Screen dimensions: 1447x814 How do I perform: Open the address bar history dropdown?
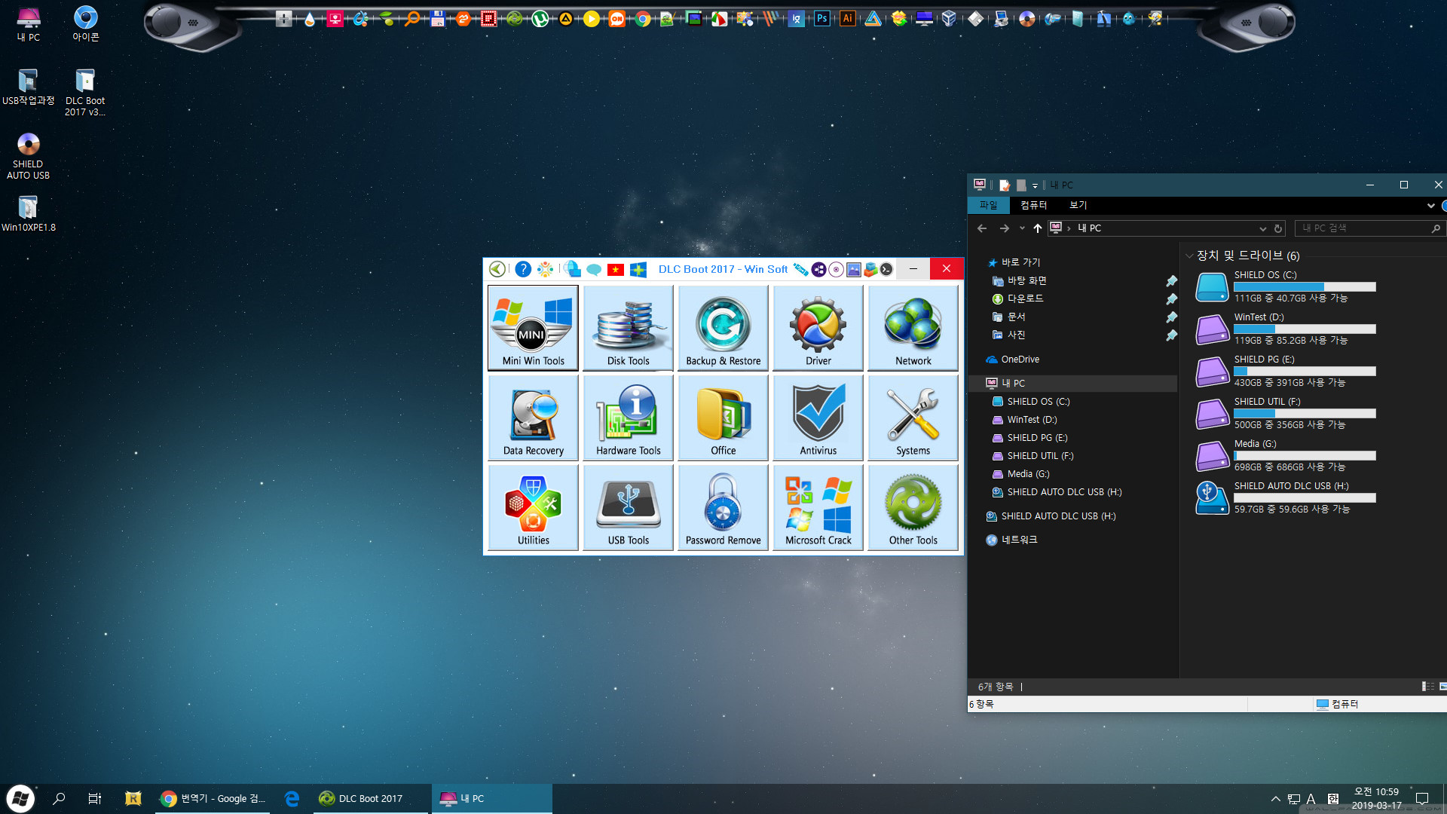pos(1262,228)
